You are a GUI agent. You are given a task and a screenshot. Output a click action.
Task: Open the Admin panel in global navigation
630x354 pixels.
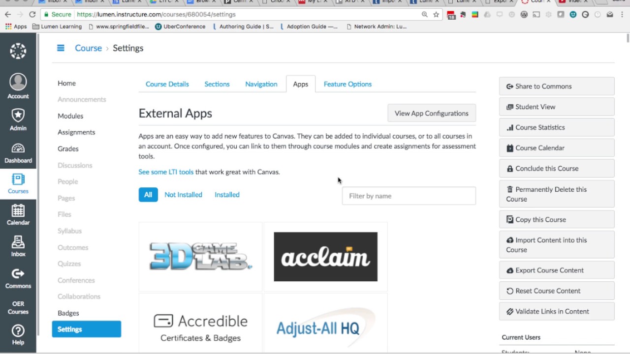[x=18, y=119]
